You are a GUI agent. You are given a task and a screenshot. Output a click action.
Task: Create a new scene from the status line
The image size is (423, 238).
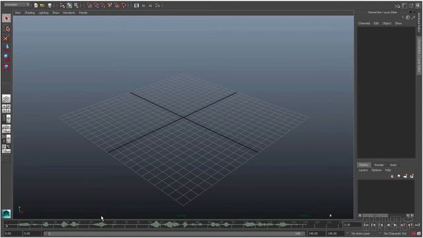36,5
